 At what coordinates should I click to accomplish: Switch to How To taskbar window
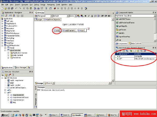113,115
